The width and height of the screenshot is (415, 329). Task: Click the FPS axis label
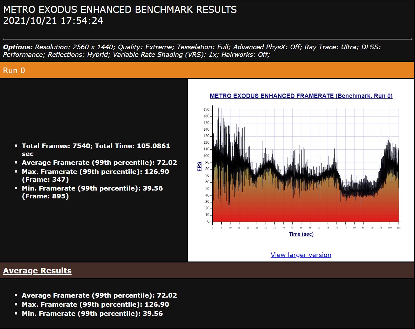pyautogui.click(x=199, y=166)
